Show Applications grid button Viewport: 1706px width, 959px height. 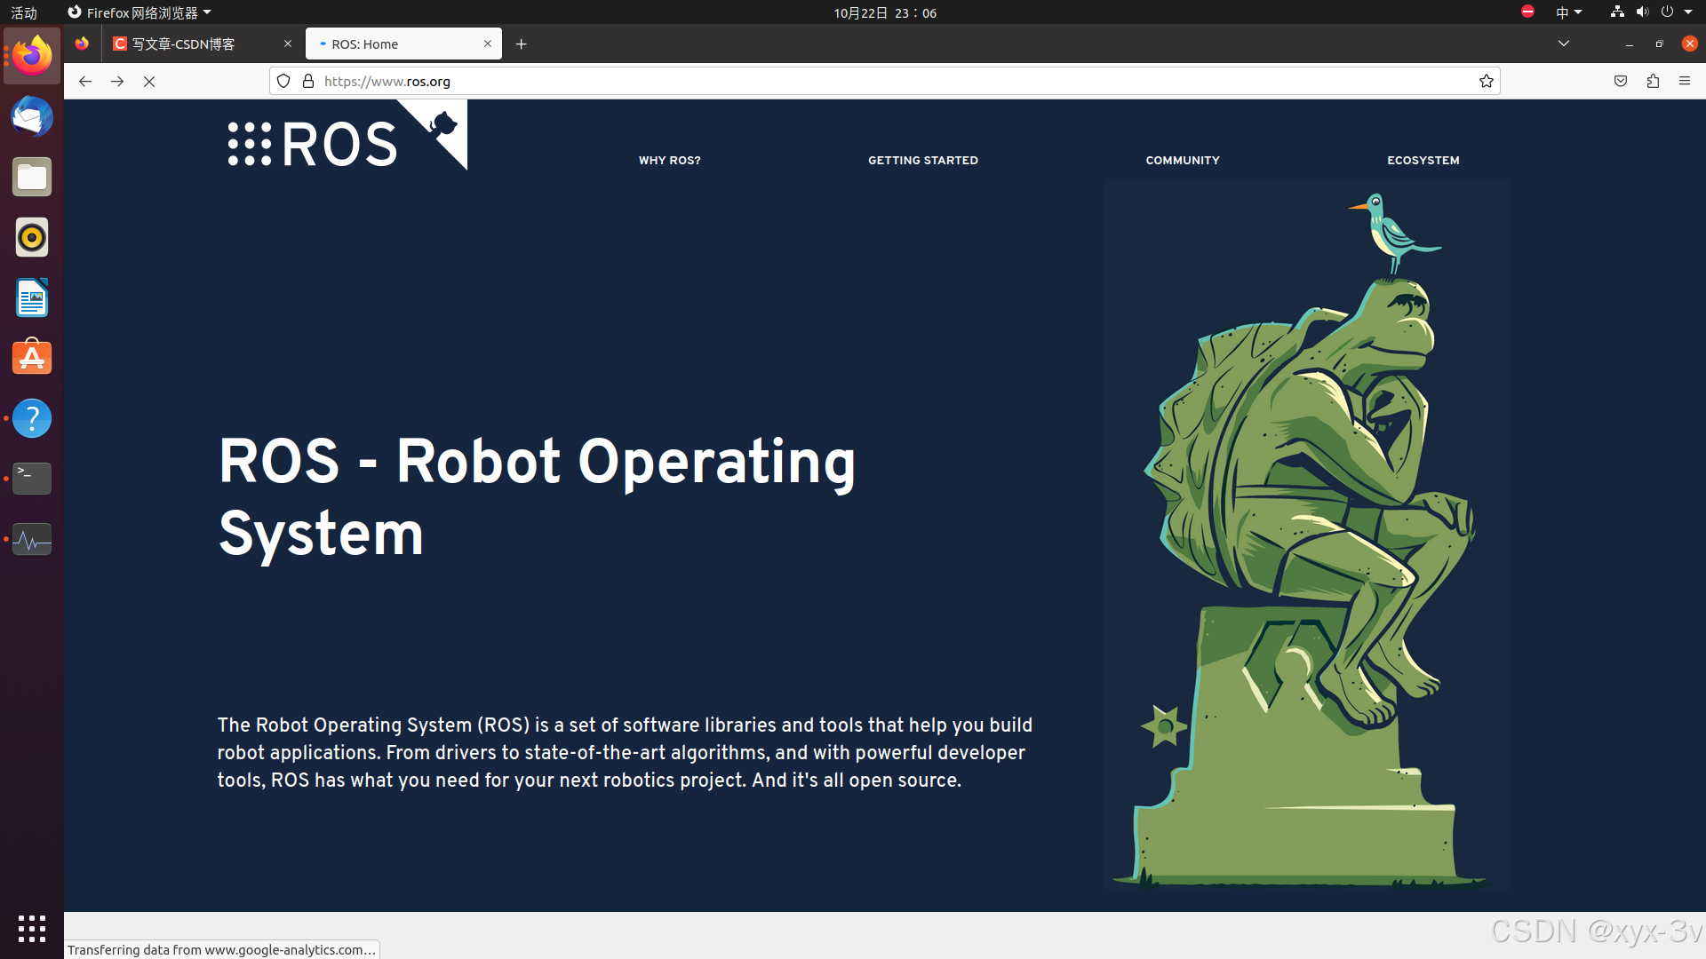point(32,929)
